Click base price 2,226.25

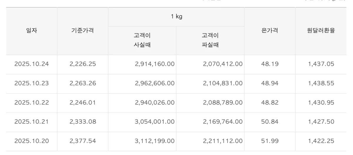tap(83, 64)
